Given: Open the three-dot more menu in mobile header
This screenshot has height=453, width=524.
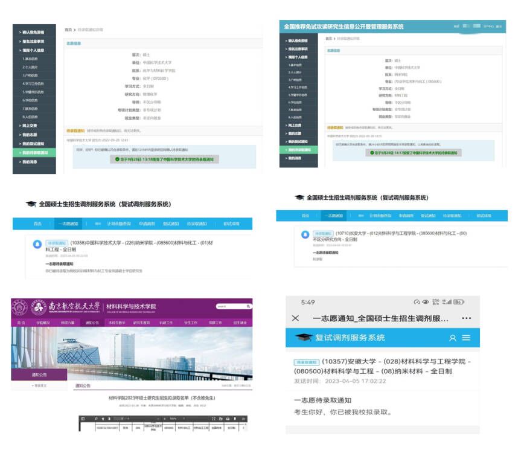Looking at the screenshot, I should click(466, 318).
